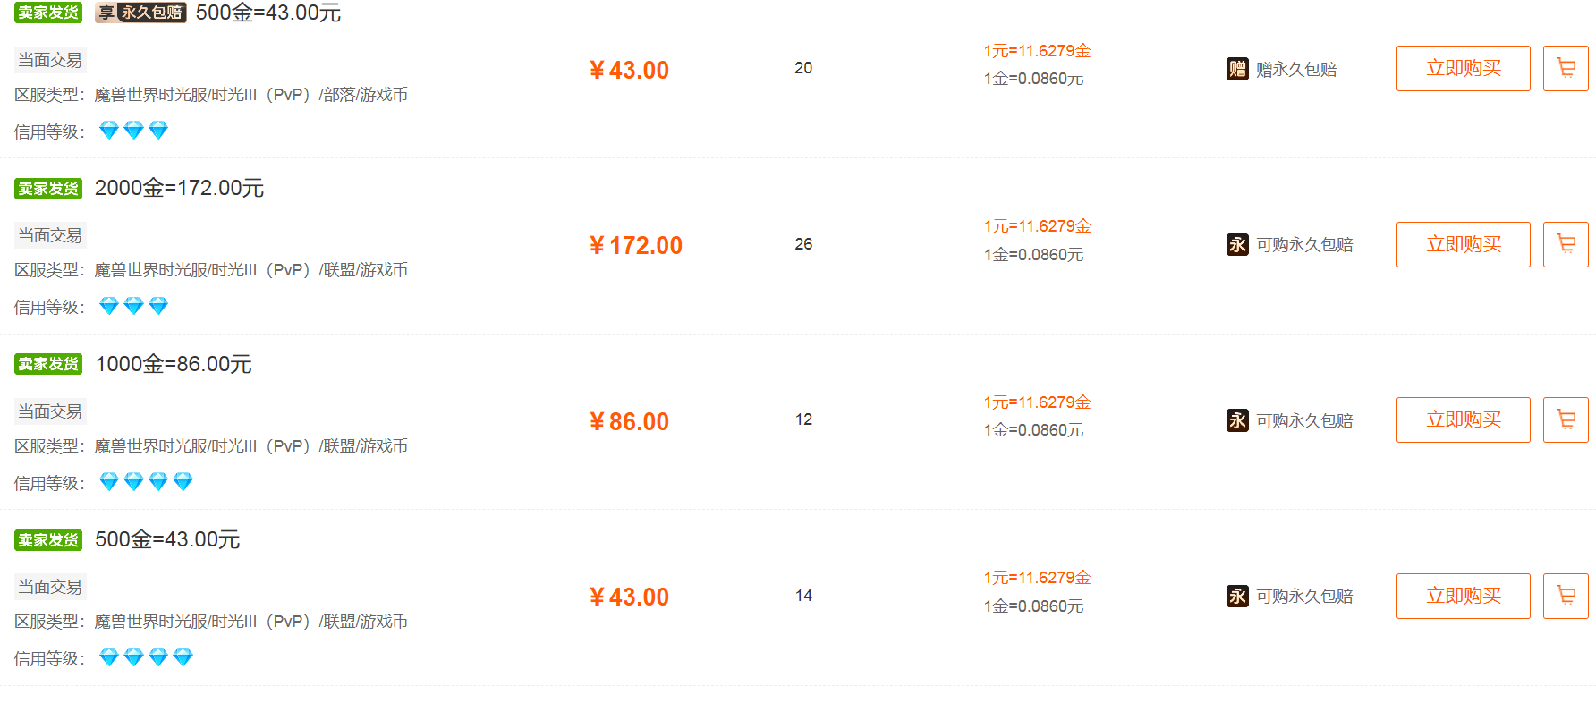This screenshot has height=703, width=1596.
Task: Click 永 icon in the 2000金 row
Action: [1237, 244]
